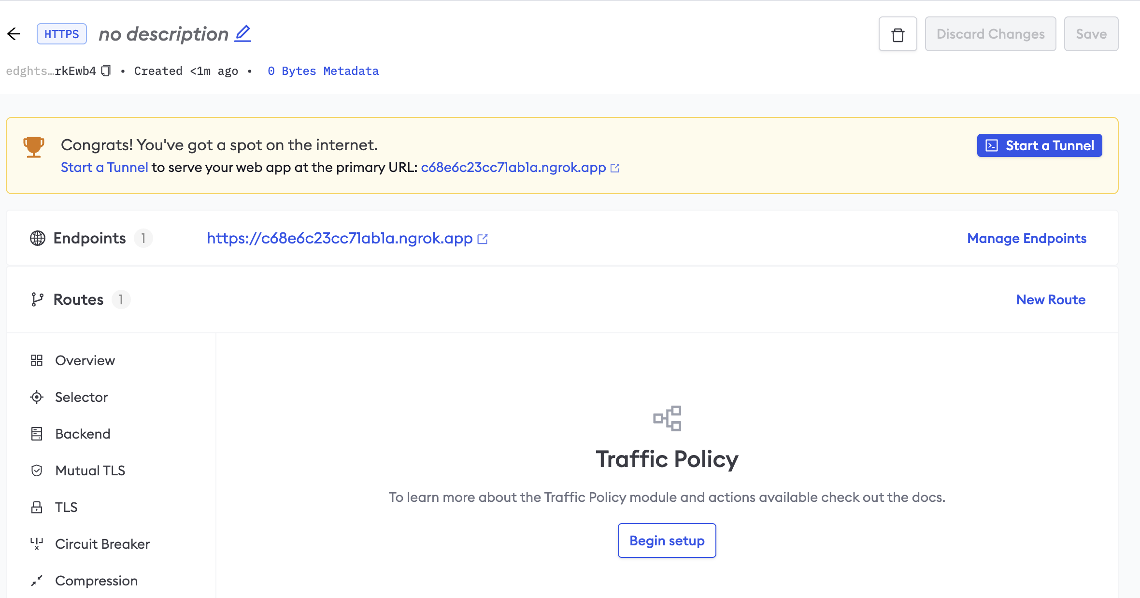Click the Save button
The height and width of the screenshot is (598, 1140).
[1091, 34]
